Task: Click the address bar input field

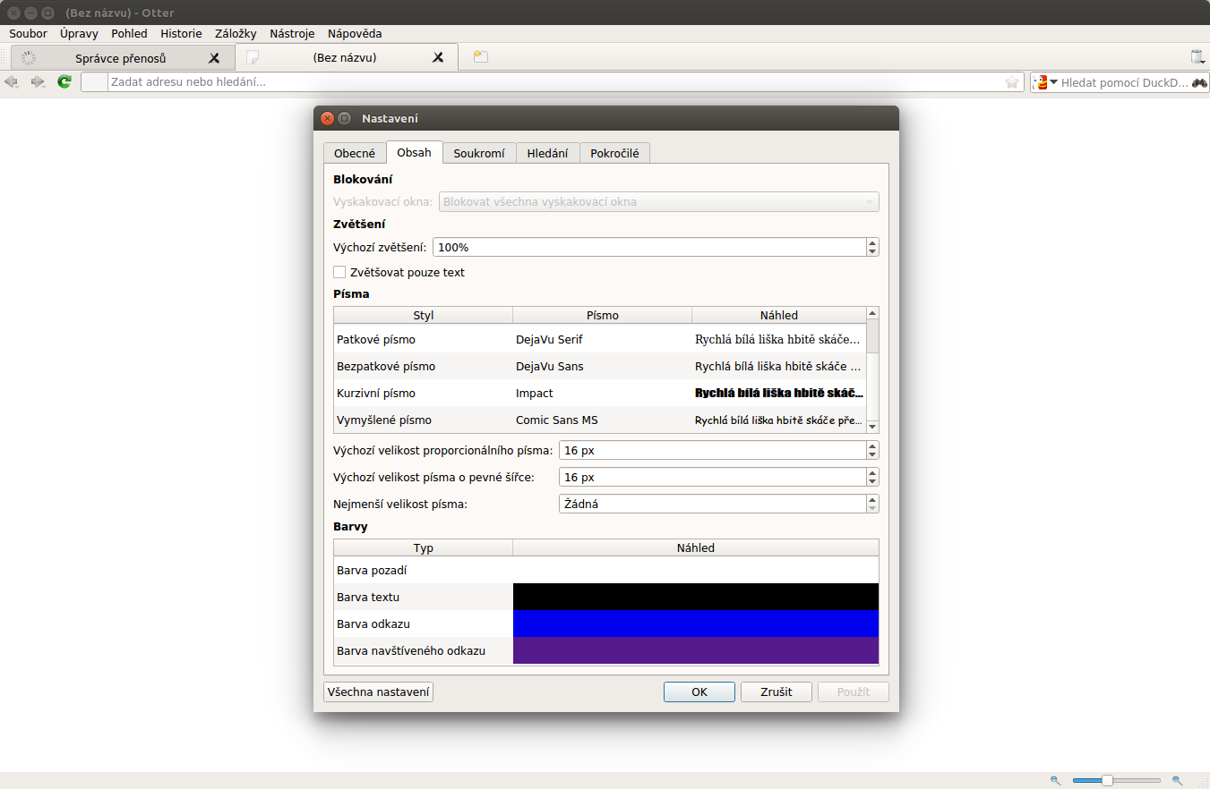Action: (555, 82)
